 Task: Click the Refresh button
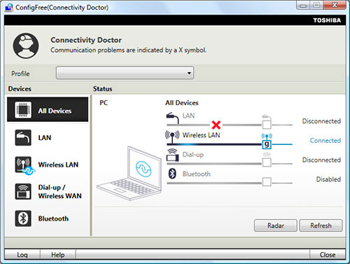click(x=321, y=225)
